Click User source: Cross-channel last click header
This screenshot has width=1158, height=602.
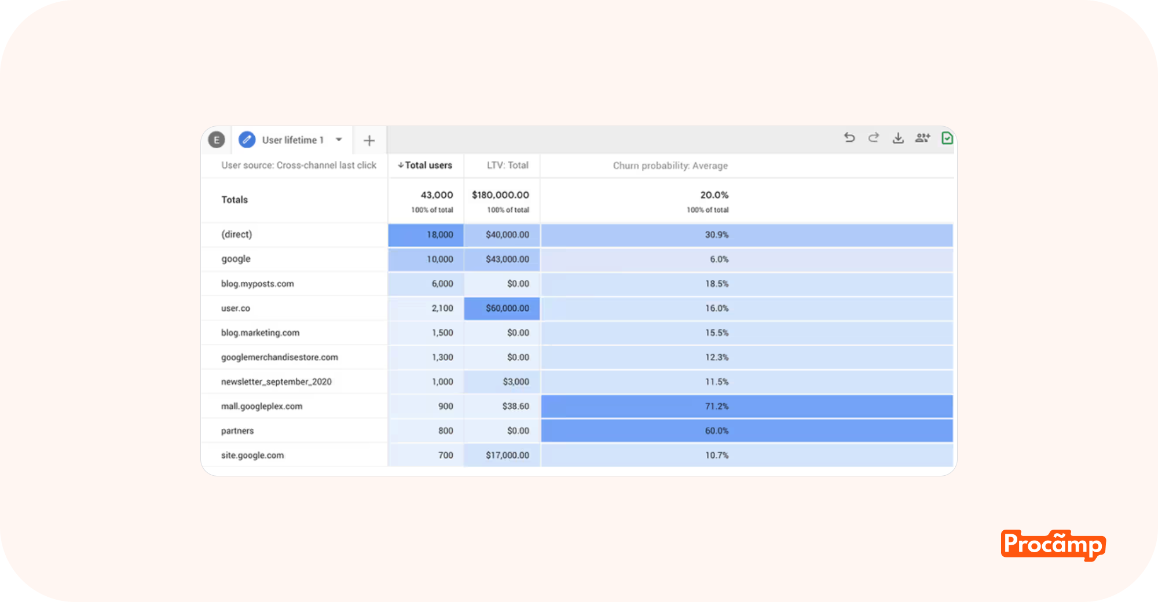[299, 166]
